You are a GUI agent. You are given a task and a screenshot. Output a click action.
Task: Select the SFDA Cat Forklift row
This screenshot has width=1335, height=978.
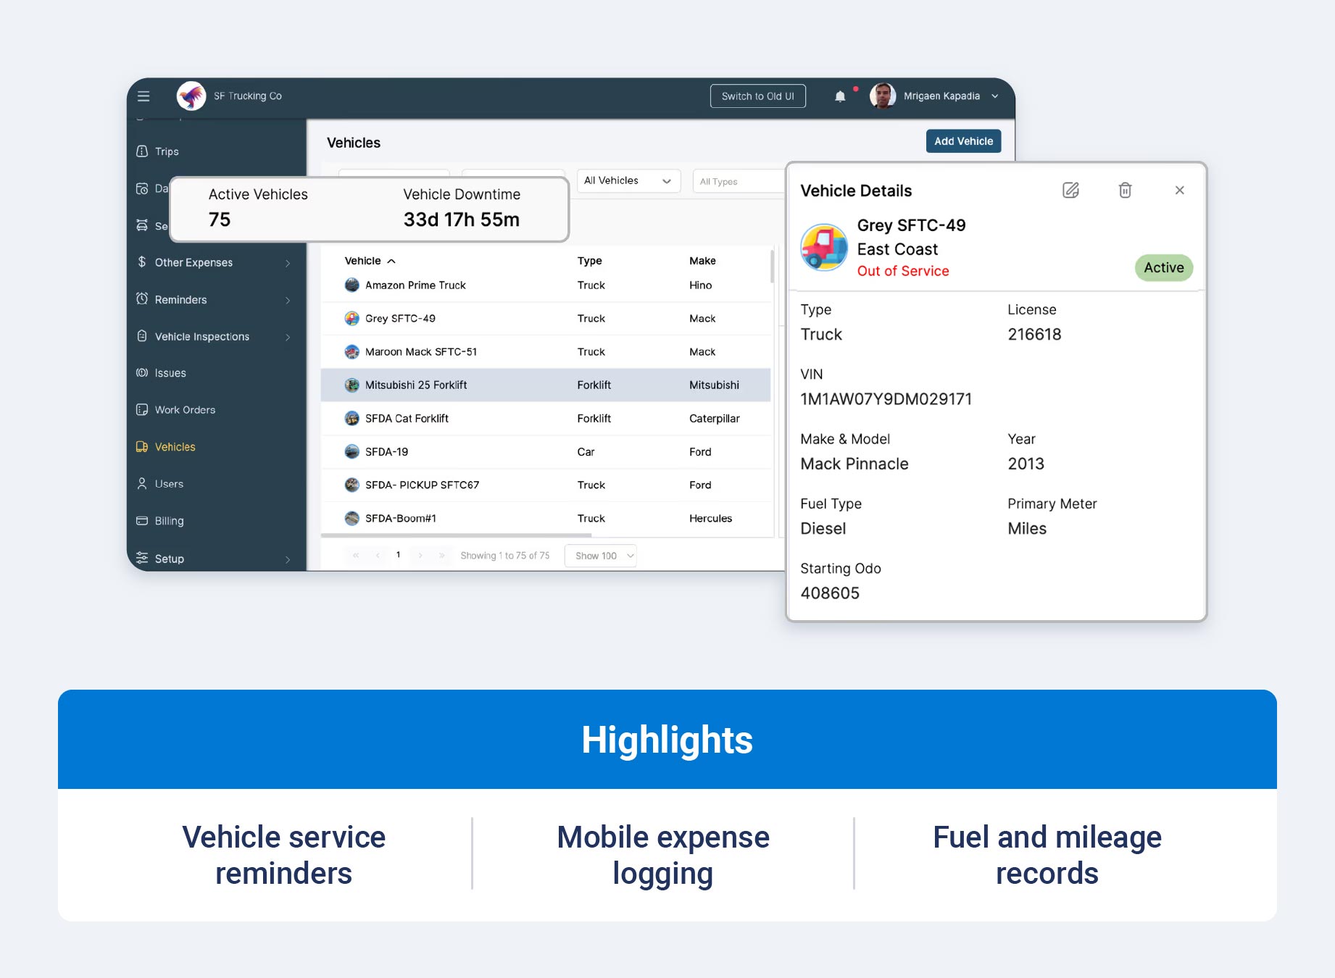546,419
